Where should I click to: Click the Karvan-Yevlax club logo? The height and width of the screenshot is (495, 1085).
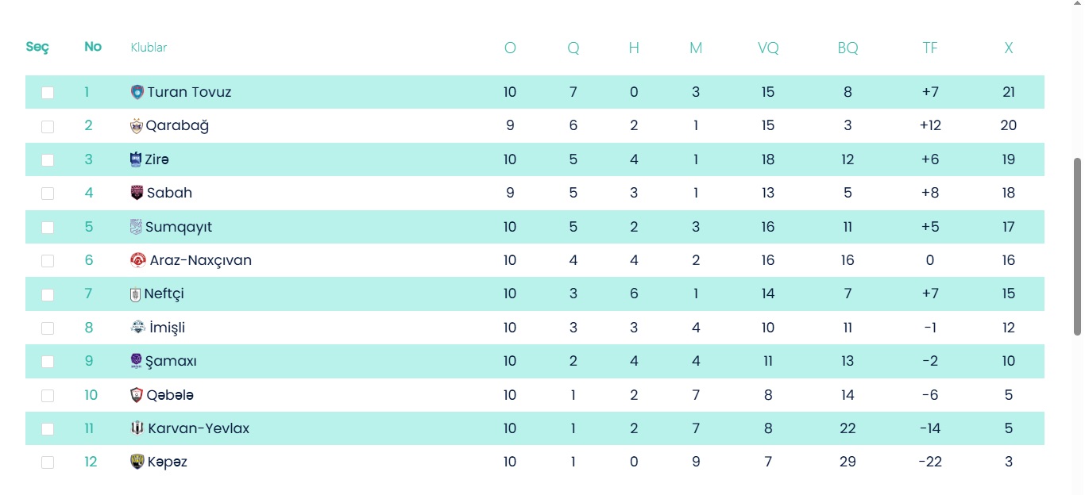tap(137, 428)
